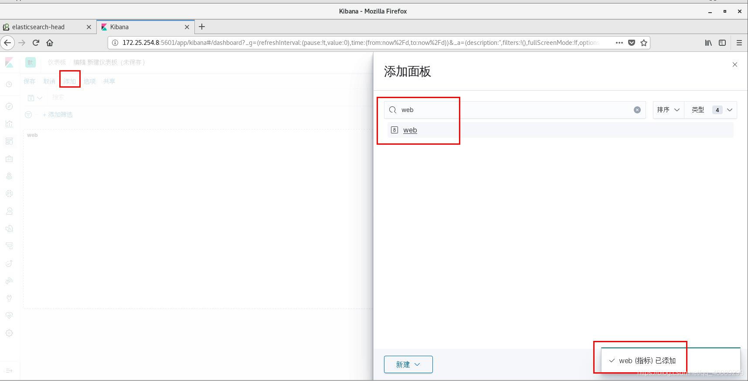
Task: Open SIEM icon in the sidebar
Action: (9, 281)
